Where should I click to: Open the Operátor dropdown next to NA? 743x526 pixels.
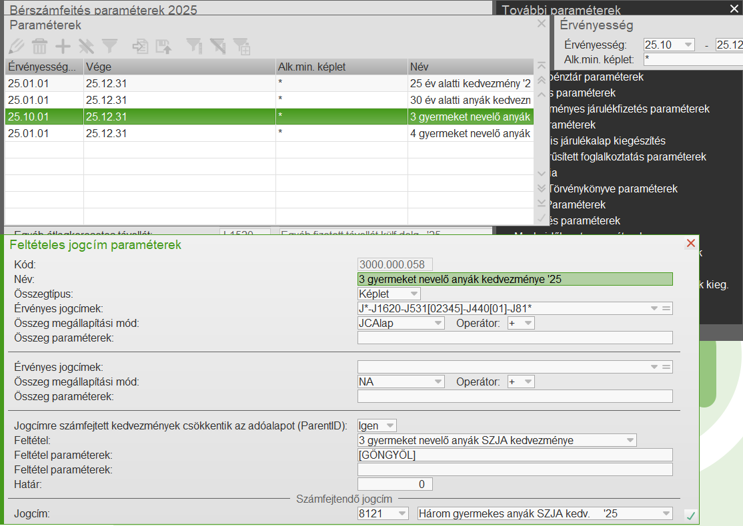click(x=528, y=382)
